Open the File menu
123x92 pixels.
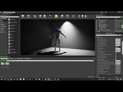click(1, 14)
